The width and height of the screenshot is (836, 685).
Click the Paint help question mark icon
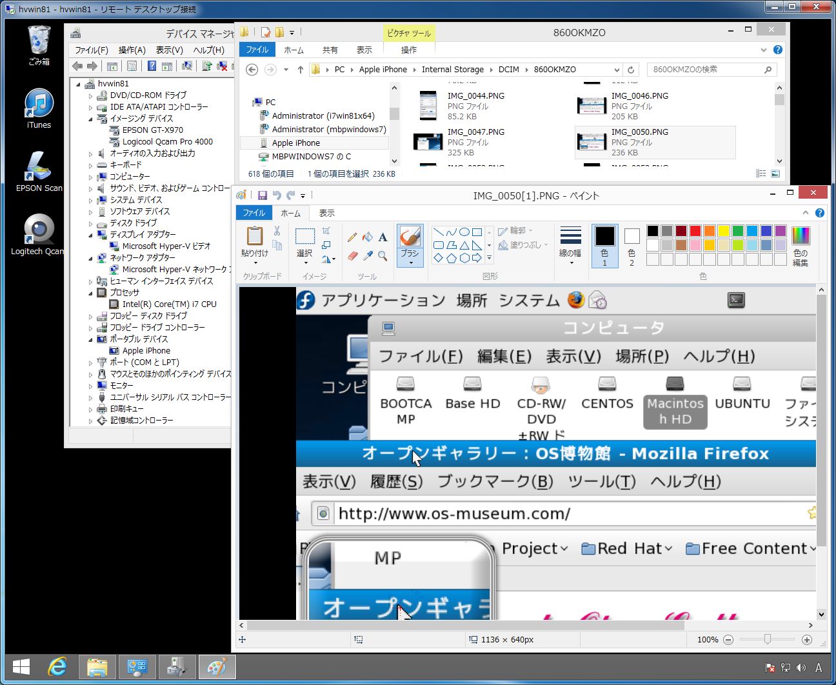click(820, 213)
